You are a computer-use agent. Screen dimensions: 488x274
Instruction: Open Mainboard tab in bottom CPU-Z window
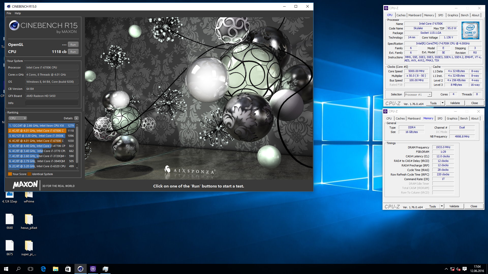(414, 118)
